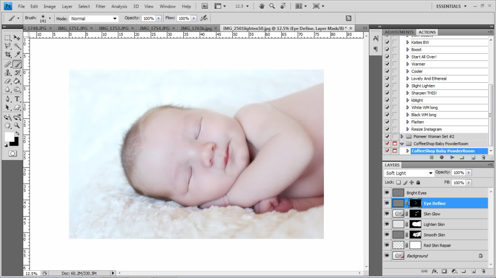Open the brush Mode dropdown
This screenshot has width=496, height=278.
[x=94, y=19]
